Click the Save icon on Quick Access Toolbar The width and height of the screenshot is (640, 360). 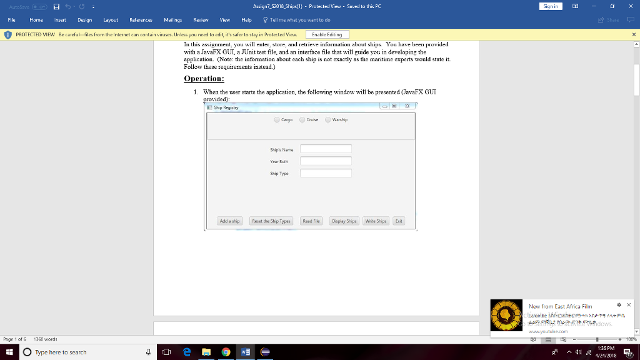(56, 7)
